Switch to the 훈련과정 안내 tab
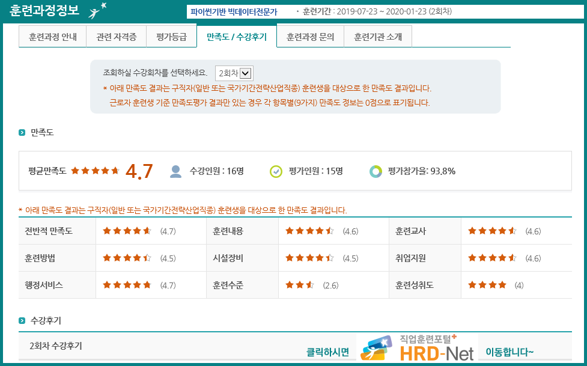This screenshot has height=366, width=587. tap(53, 37)
